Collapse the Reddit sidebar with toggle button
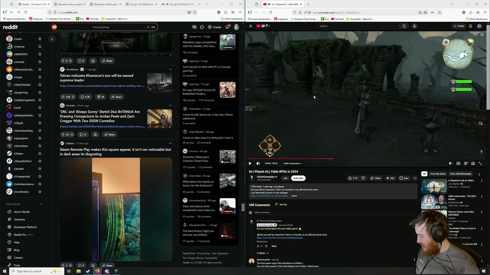Viewport: 490px width, 275px height. (x=52, y=39)
